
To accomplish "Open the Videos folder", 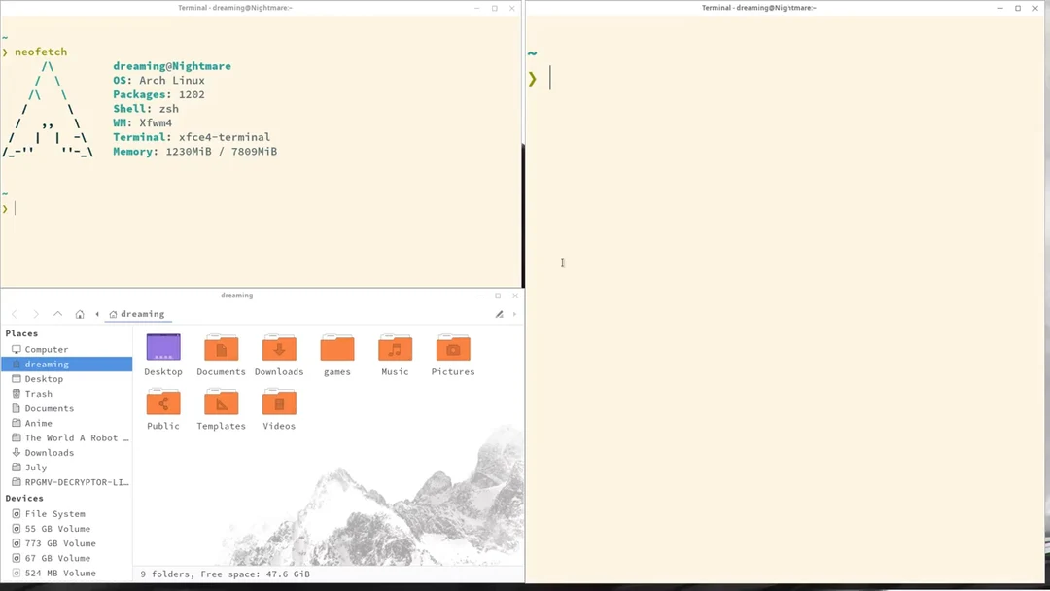I will click(x=279, y=402).
